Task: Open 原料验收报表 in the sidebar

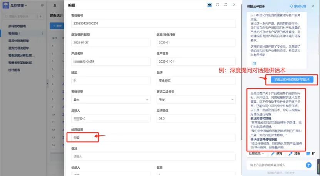Action: [x=17, y=26]
